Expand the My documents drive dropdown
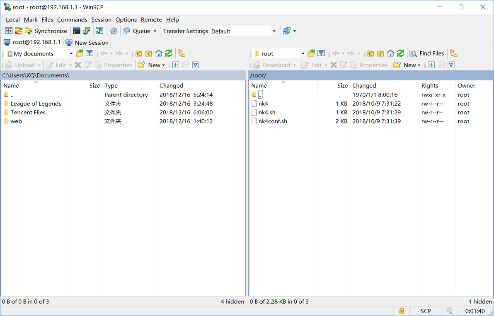This screenshot has height=316, width=494. 71,53
